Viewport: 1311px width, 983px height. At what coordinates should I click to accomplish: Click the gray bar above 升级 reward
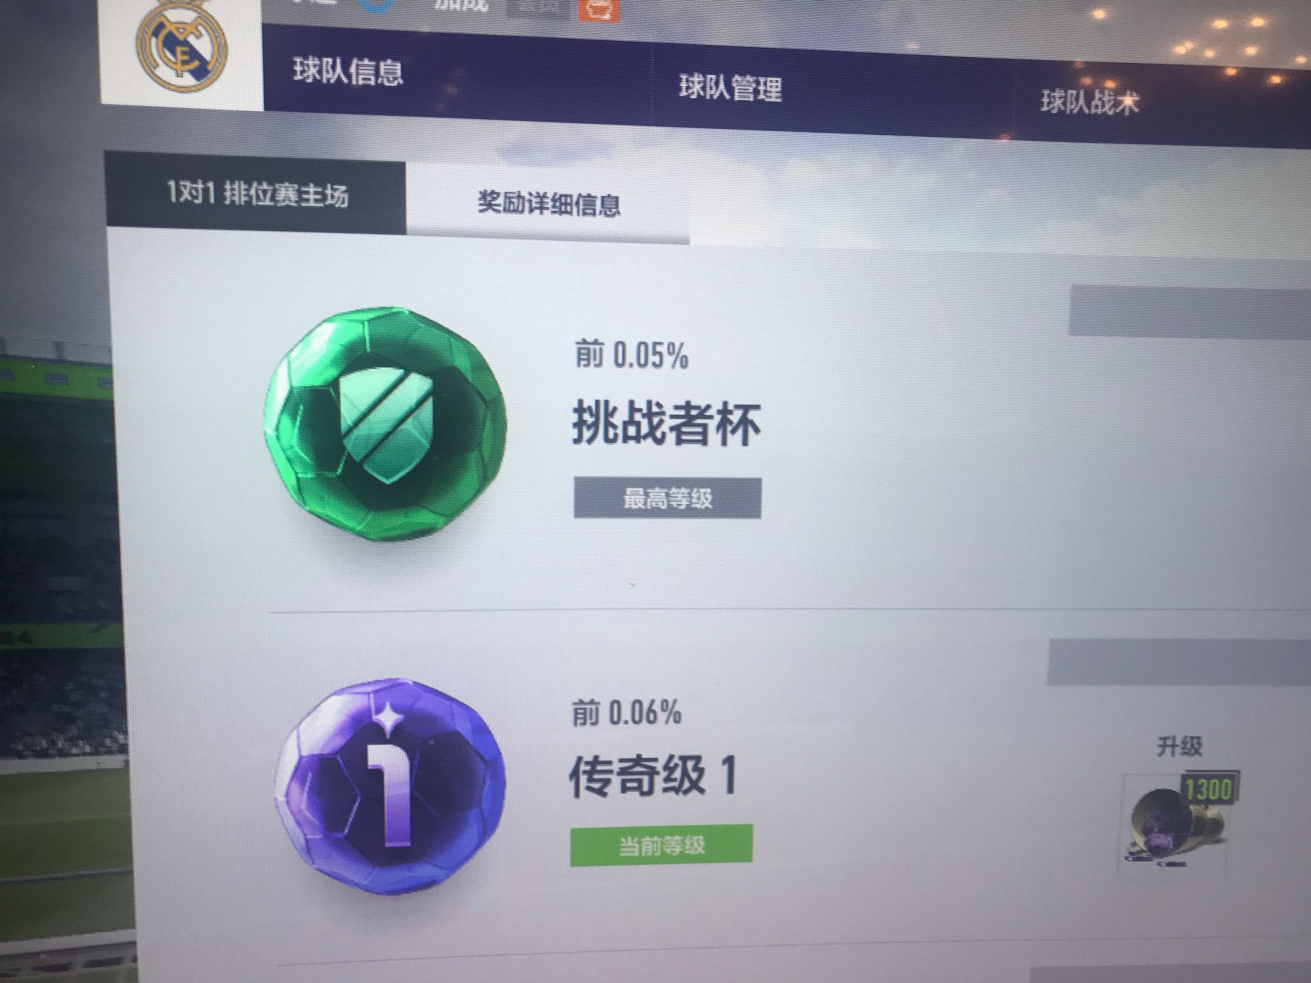[1179, 662]
